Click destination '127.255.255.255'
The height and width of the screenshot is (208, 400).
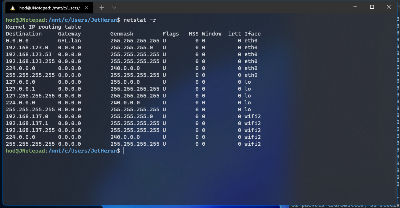[31, 95]
